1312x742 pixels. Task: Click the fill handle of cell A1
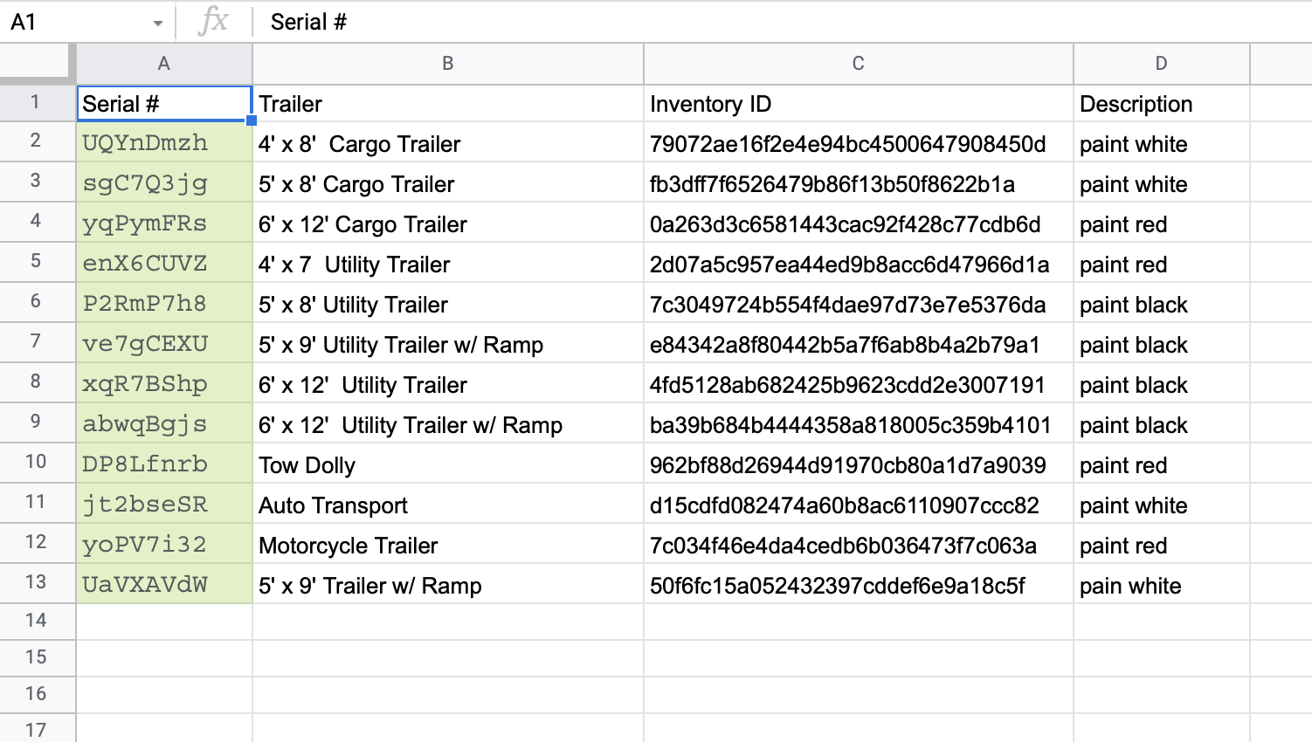(252, 120)
